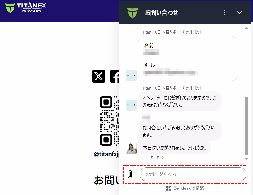Click the 名前 label in info card
Screen dimensions: 253x195
(x=149, y=46)
